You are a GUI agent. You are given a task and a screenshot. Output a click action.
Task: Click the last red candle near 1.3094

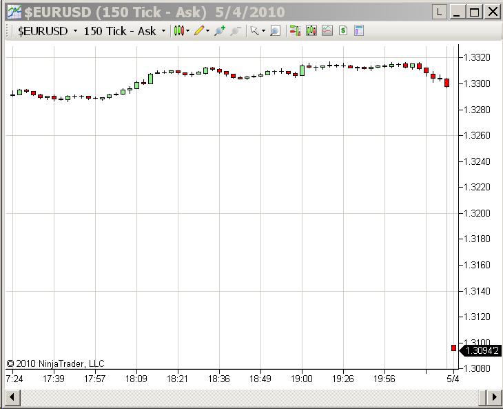point(453,348)
